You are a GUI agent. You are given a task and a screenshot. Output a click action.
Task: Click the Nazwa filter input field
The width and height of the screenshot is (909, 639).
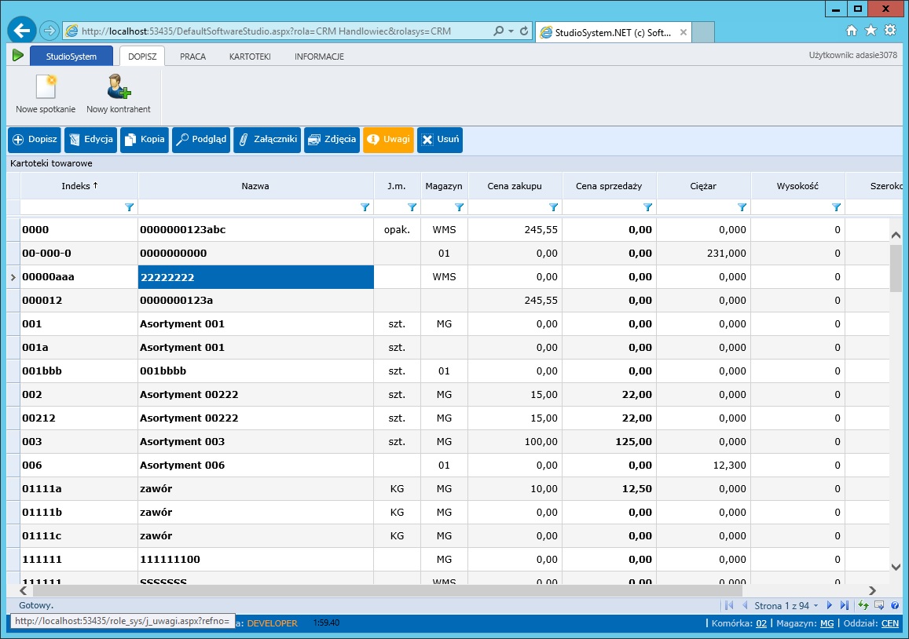click(x=249, y=207)
